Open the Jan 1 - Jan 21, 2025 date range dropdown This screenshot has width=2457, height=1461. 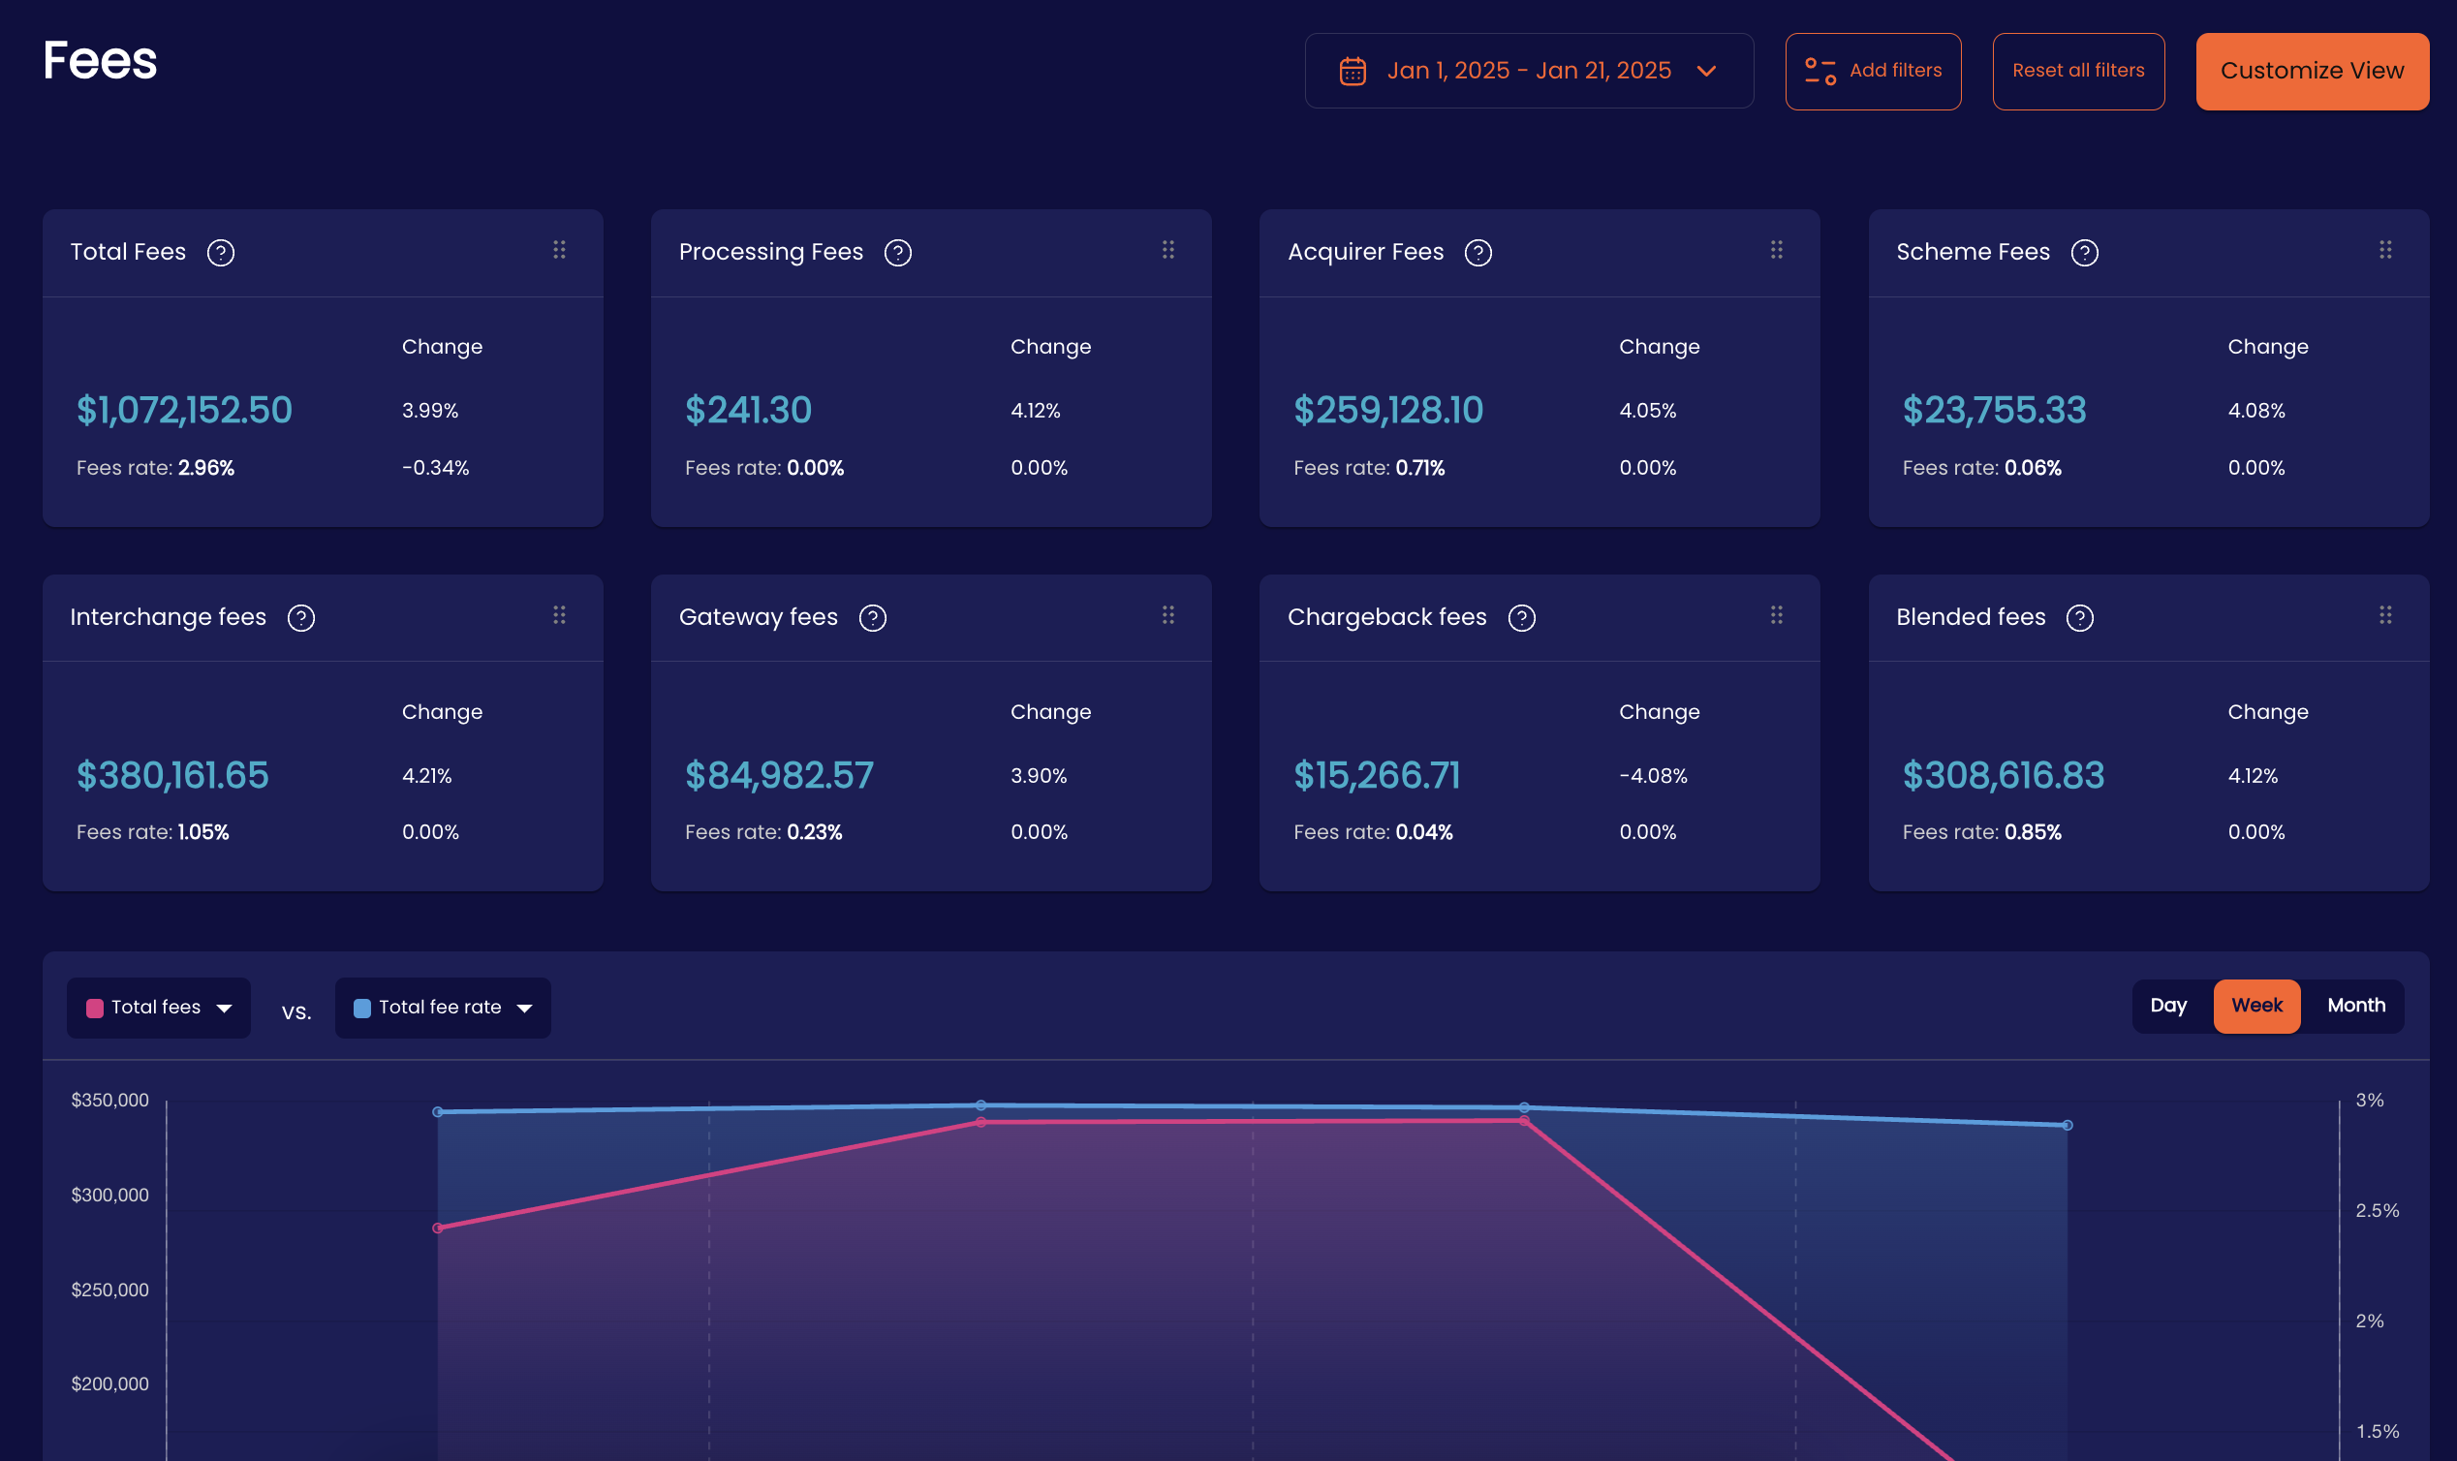click(x=1529, y=71)
